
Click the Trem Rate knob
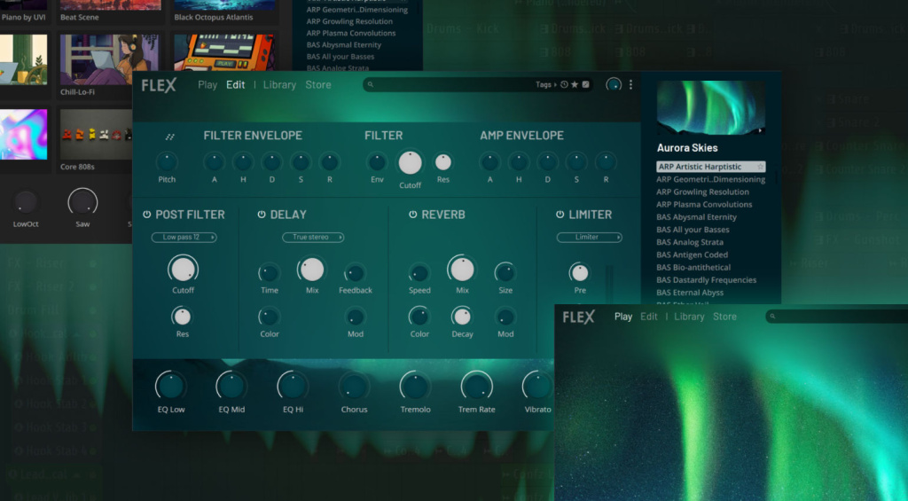(476, 386)
